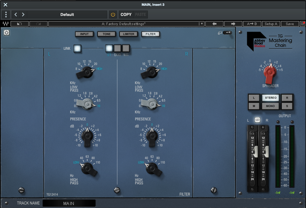Redo the change in Waves toolbar
This screenshot has width=306, height=208.
pyautogui.click(x=39, y=24)
